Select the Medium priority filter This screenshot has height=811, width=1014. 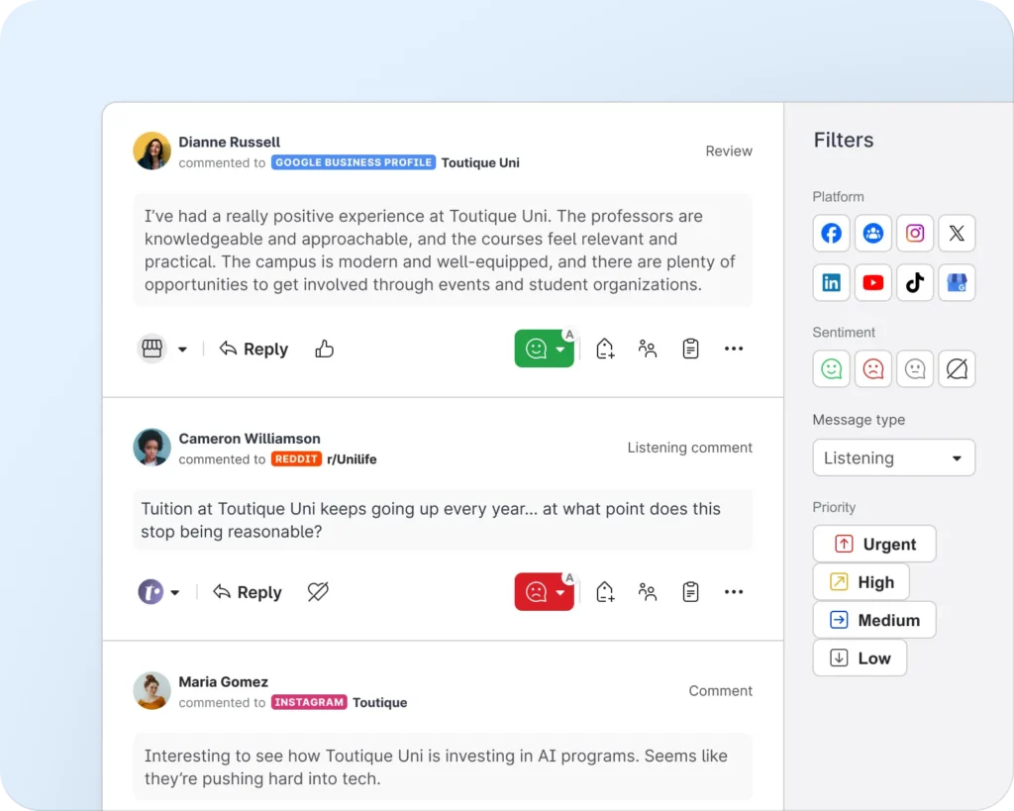[874, 620]
